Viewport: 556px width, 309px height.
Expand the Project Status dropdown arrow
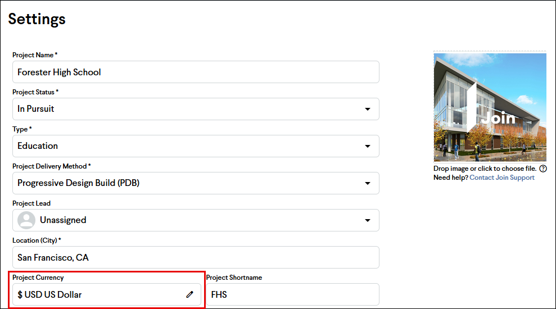pos(368,109)
